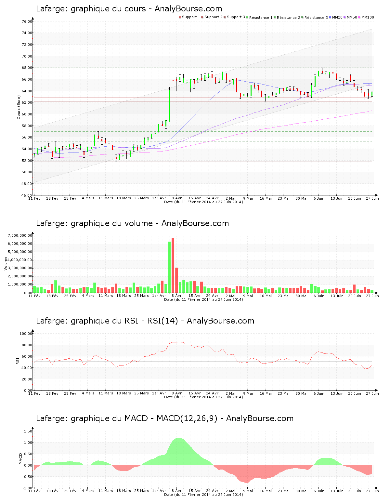Click '8 Avr' date label on price chart

[x=176, y=198]
